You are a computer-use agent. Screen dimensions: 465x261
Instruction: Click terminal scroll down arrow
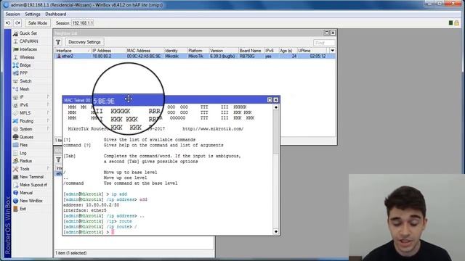276,231
